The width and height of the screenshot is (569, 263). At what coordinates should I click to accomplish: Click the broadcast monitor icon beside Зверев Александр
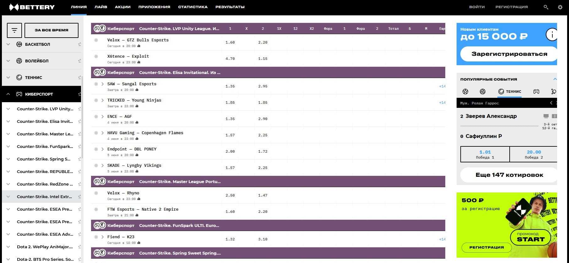[x=546, y=116]
